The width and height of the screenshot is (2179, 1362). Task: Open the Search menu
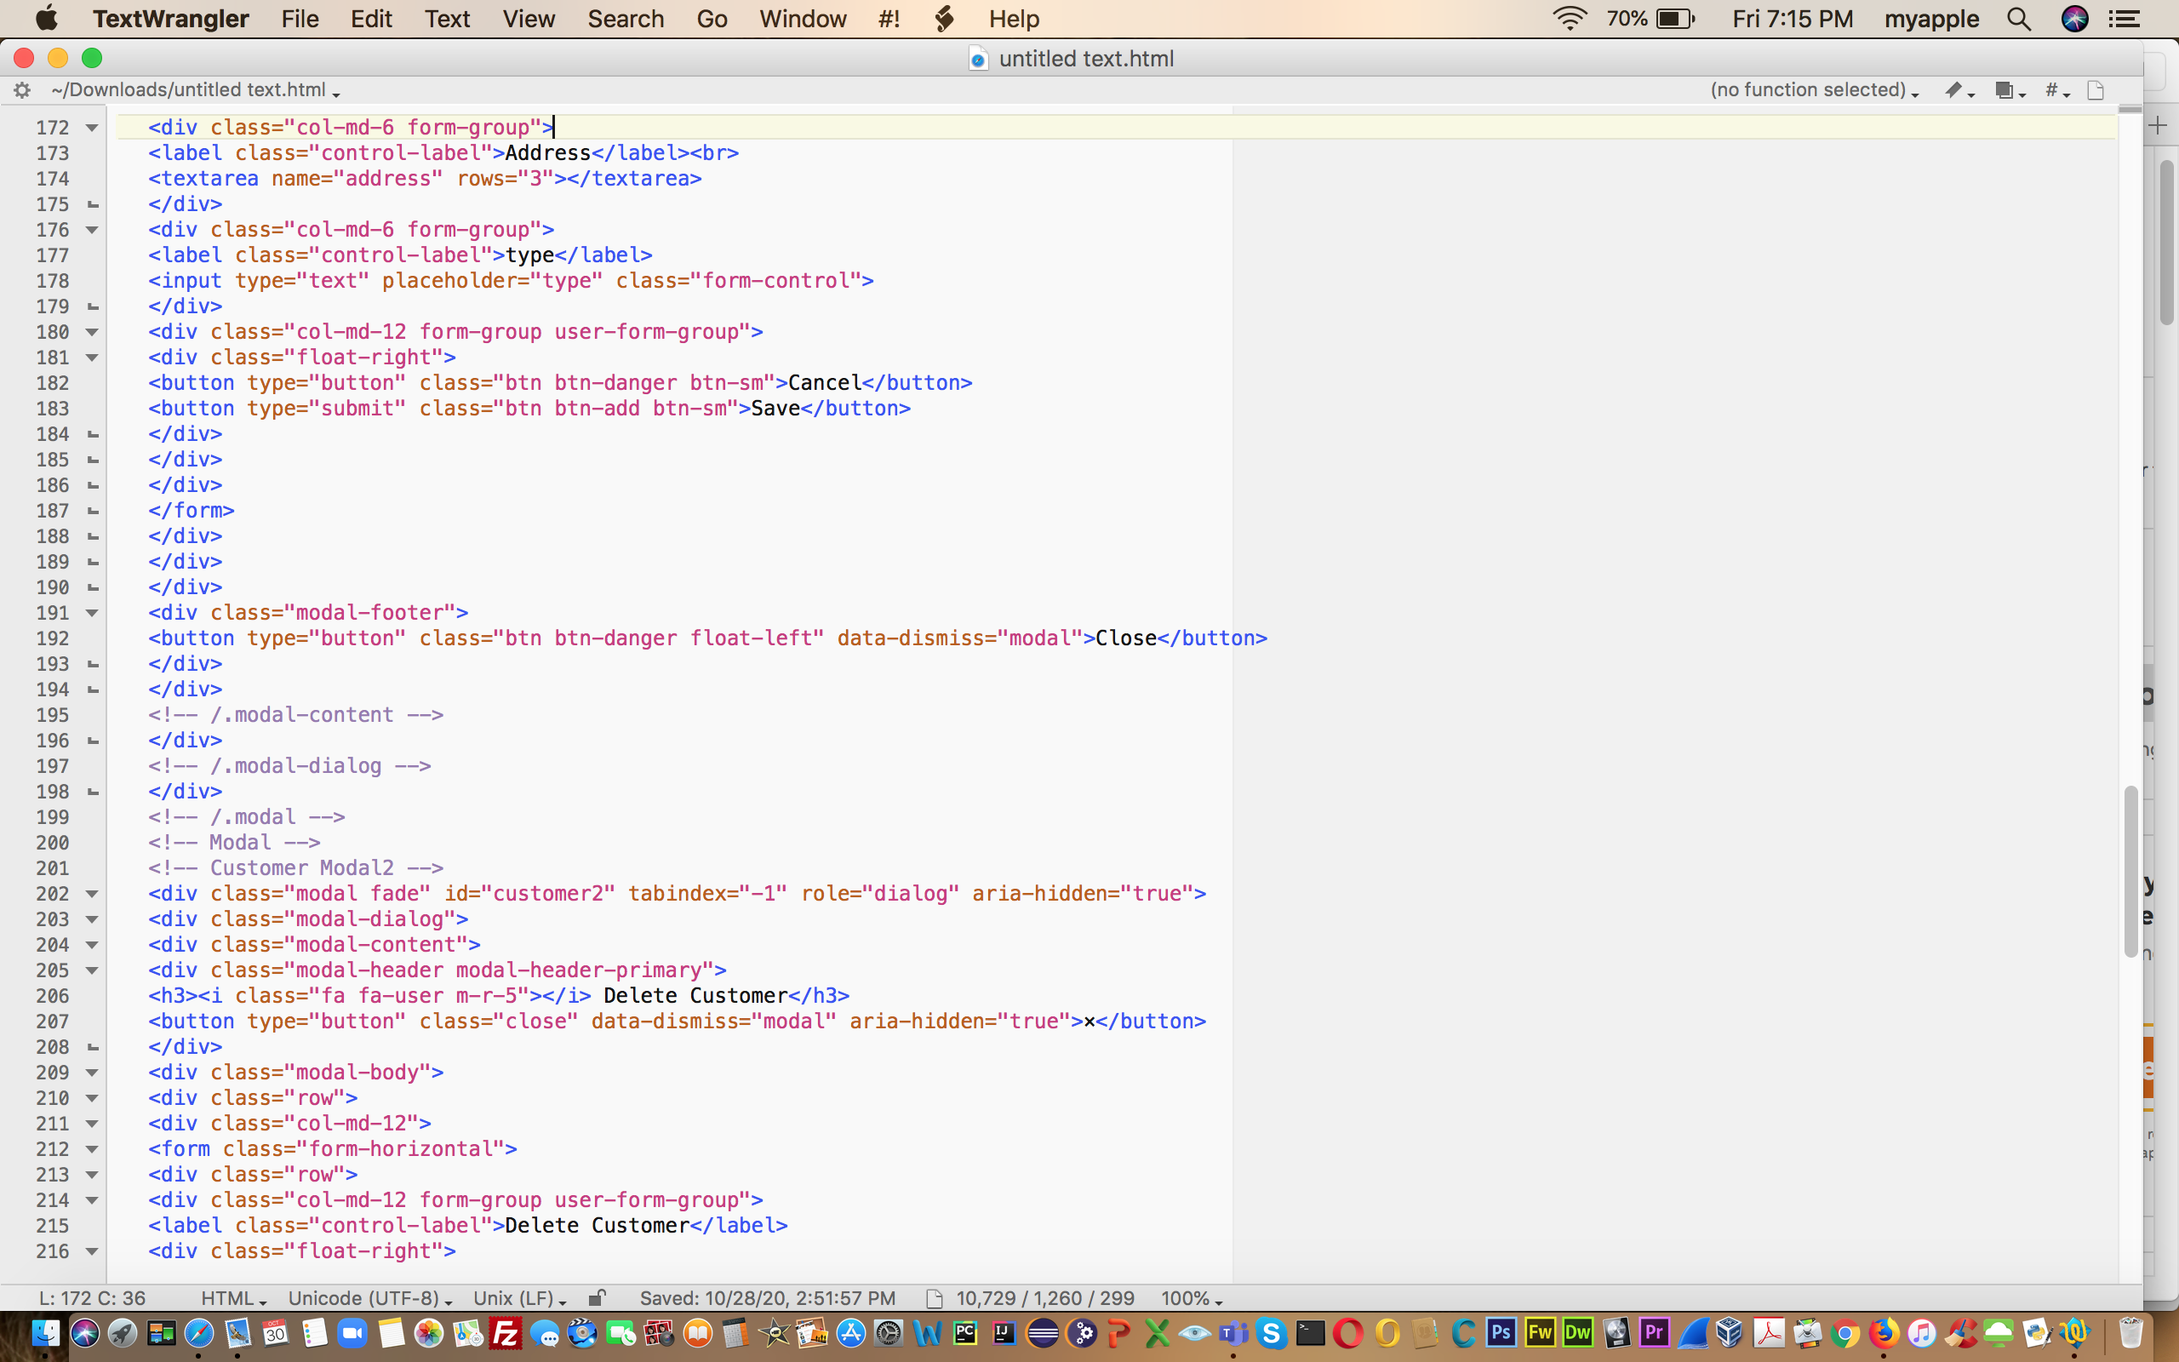pos(626,19)
